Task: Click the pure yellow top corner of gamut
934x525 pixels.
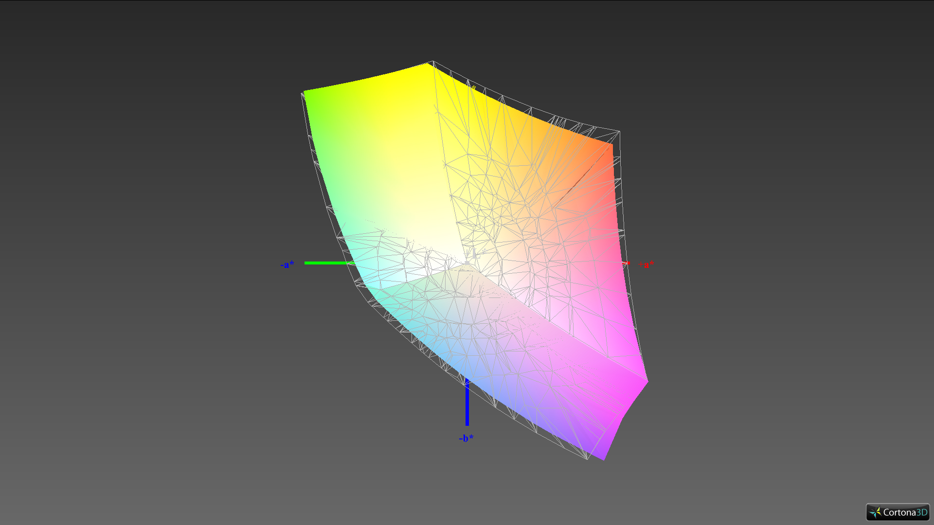Action: click(426, 68)
